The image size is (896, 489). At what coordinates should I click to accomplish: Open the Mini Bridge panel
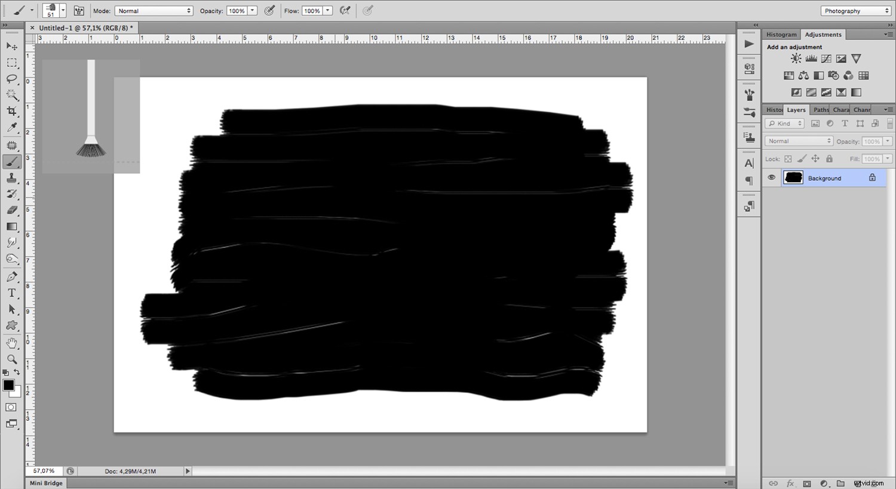click(x=47, y=483)
